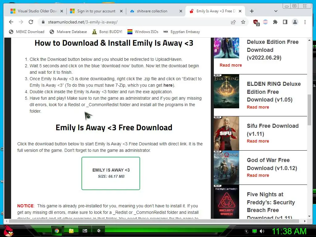Open ELDEN RING Deluxe Edition thumbnail

click(x=226, y=91)
